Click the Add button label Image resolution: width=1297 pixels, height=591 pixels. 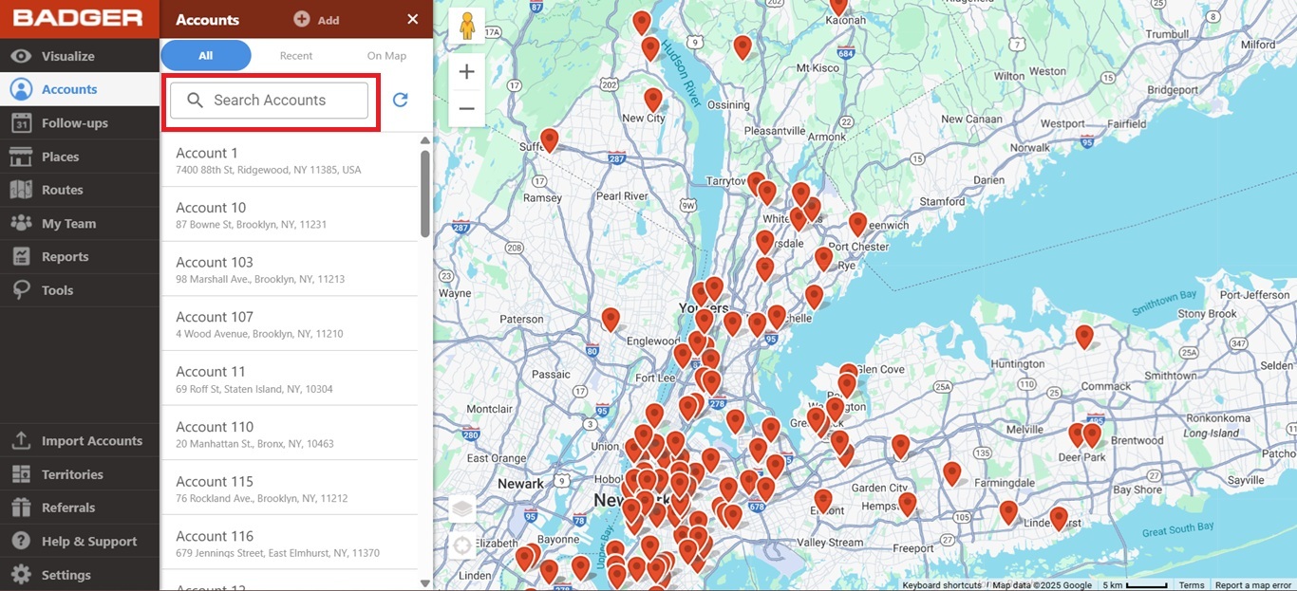(329, 20)
